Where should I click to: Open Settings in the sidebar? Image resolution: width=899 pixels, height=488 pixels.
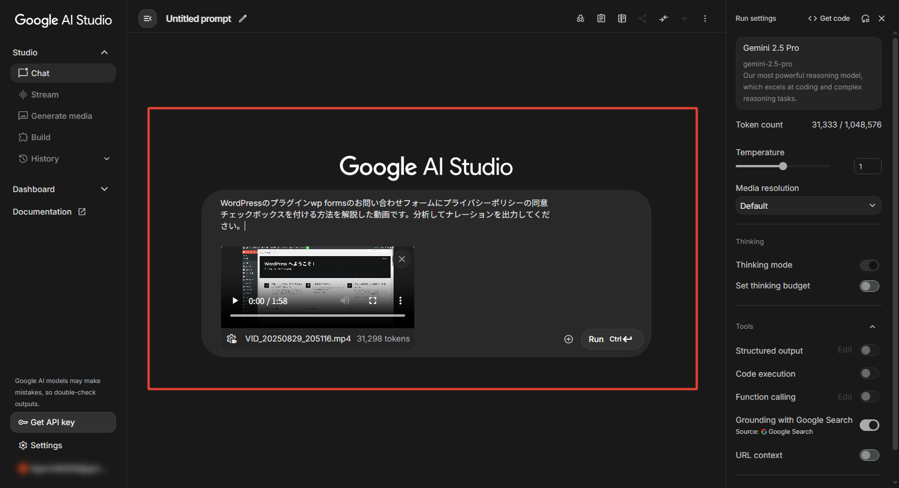click(x=40, y=445)
